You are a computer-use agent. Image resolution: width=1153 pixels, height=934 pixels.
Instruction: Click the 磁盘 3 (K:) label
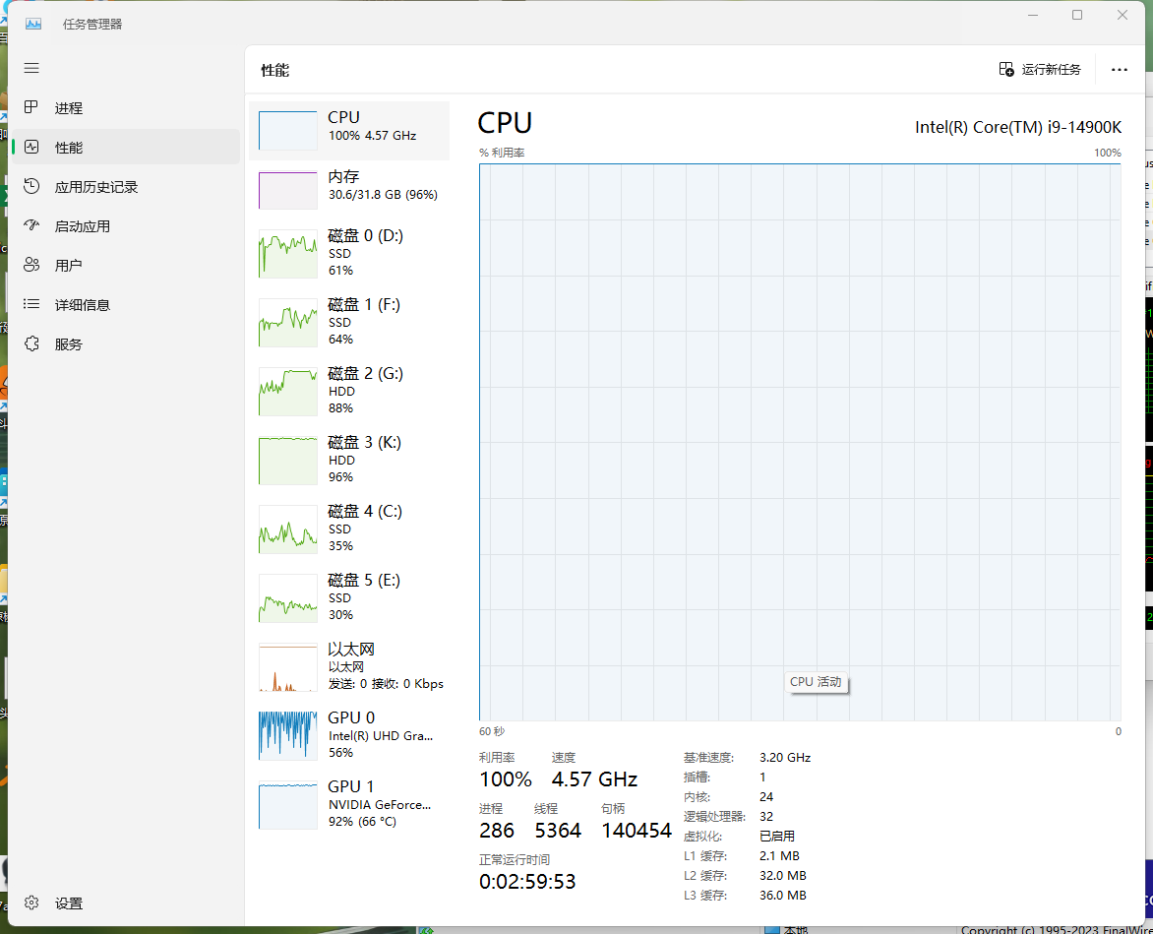[x=365, y=442]
